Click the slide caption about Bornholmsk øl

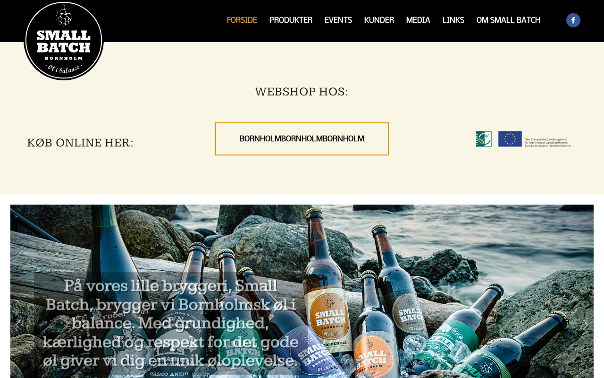coord(170,323)
